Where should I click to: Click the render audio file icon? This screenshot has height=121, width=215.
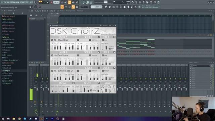click(x=151, y=2)
